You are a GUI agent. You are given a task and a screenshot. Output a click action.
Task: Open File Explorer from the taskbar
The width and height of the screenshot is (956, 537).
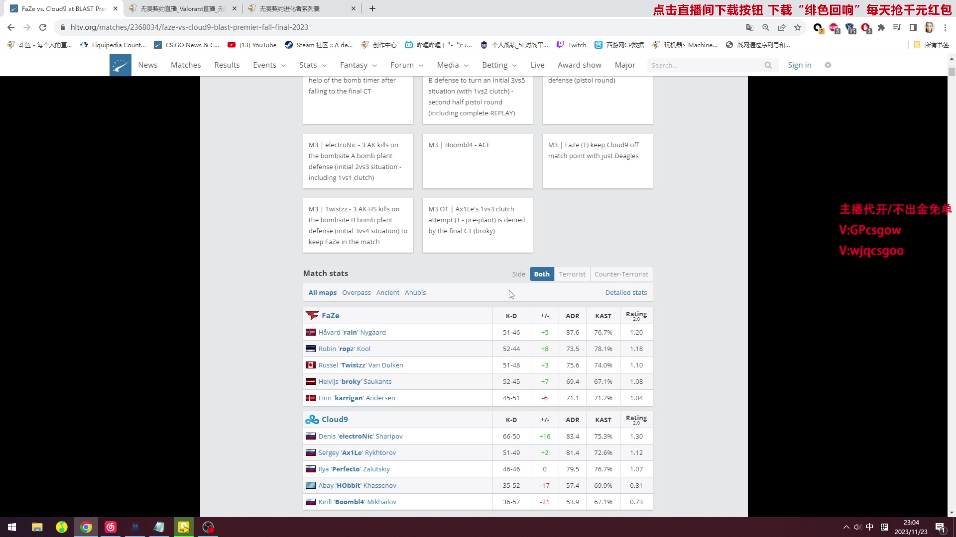pos(37,527)
